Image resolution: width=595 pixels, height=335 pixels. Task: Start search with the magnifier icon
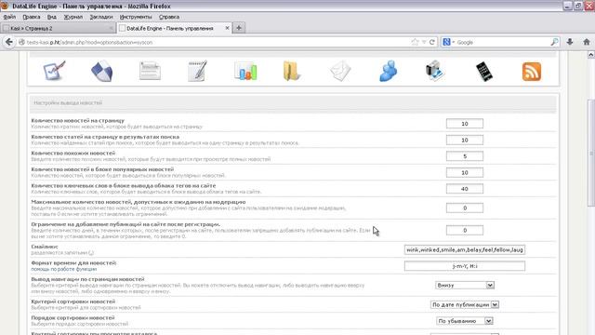click(554, 42)
